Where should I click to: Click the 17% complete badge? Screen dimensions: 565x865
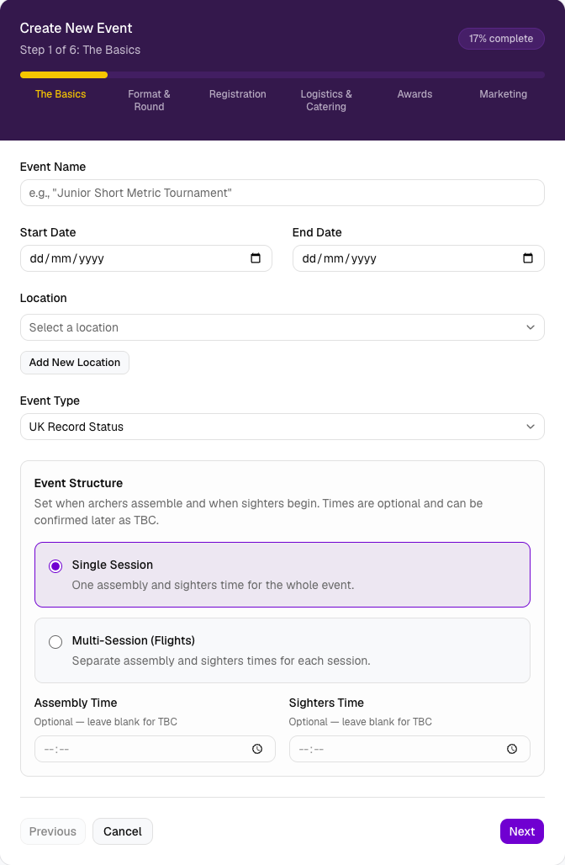(501, 39)
